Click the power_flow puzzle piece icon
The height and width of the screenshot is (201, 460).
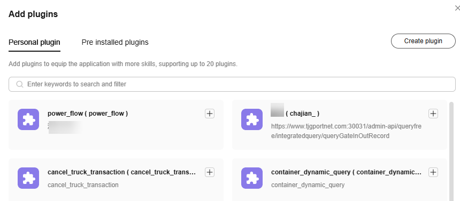[28, 119]
